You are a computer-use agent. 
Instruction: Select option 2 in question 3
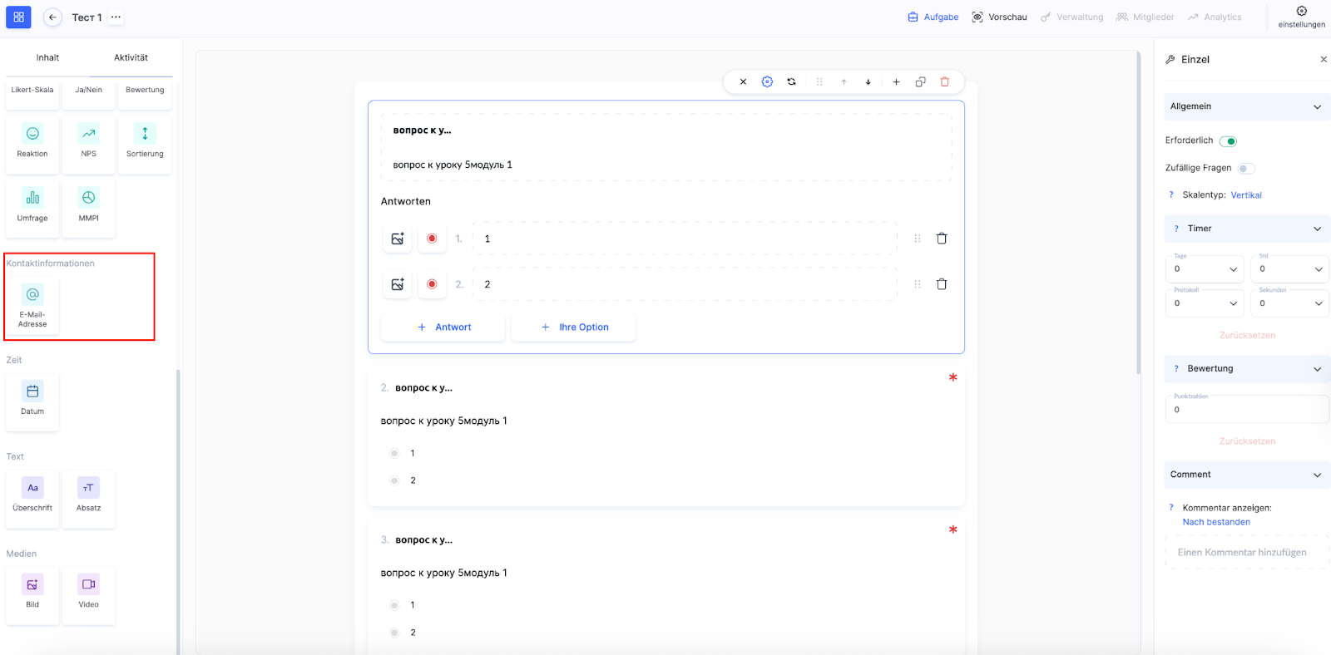(394, 633)
